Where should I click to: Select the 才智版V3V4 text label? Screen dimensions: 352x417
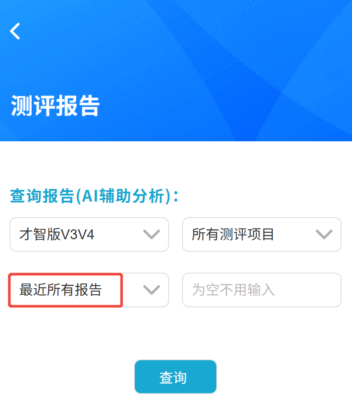(x=57, y=235)
